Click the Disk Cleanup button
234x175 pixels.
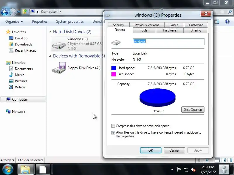[x=193, y=110]
